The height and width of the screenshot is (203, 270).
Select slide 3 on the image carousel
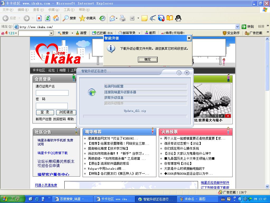pos(228,116)
